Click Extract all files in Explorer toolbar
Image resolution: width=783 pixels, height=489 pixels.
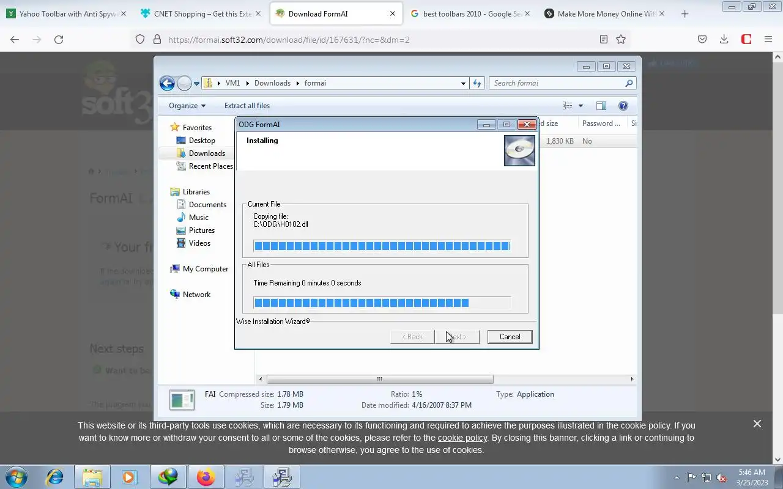pos(247,105)
